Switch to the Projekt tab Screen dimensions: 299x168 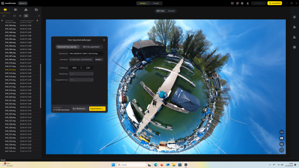[156, 3]
